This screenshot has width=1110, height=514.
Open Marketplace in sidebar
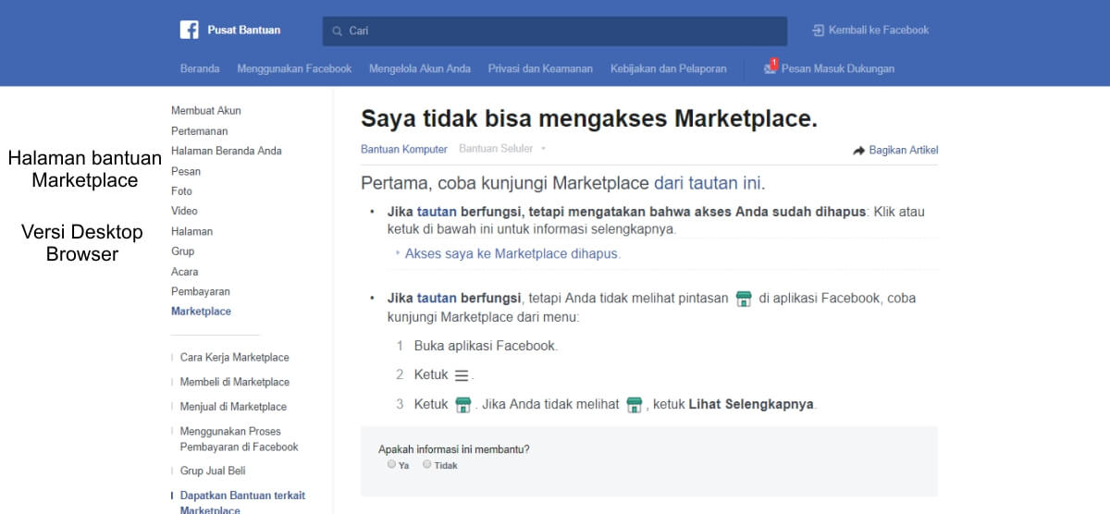tap(201, 312)
